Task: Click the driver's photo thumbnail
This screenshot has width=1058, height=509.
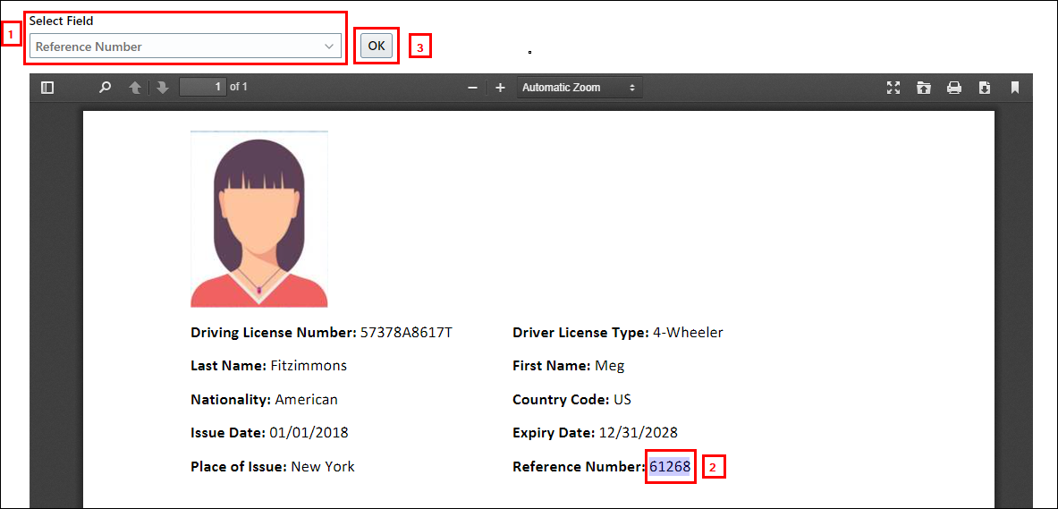Action: pos(259,219)
